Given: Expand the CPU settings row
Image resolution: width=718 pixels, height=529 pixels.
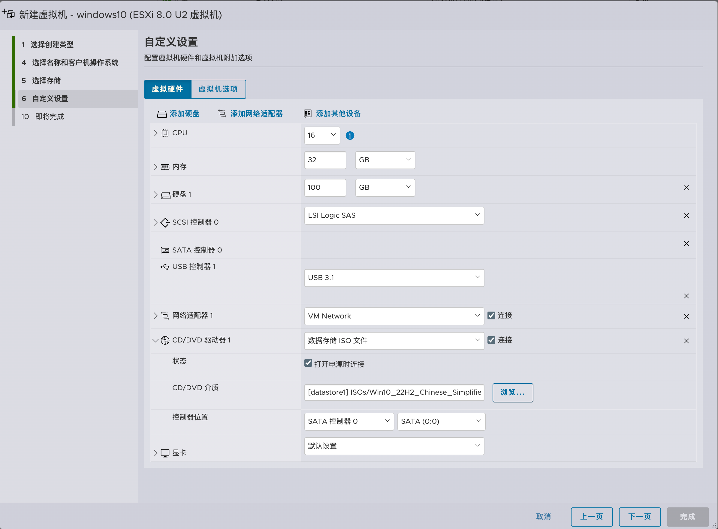Looking at the screenshot, I should click(155, 133).
